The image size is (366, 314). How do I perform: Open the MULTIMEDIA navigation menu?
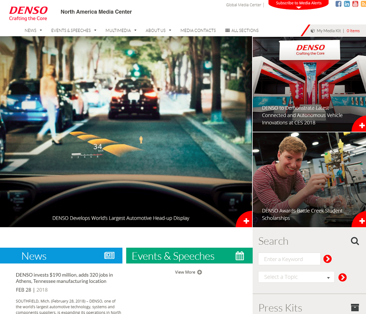tap(118, 30)
